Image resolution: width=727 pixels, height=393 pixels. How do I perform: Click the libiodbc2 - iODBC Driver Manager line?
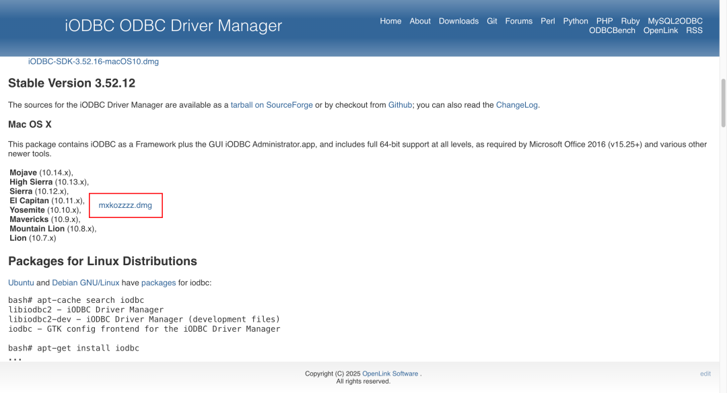pos(85,310)
